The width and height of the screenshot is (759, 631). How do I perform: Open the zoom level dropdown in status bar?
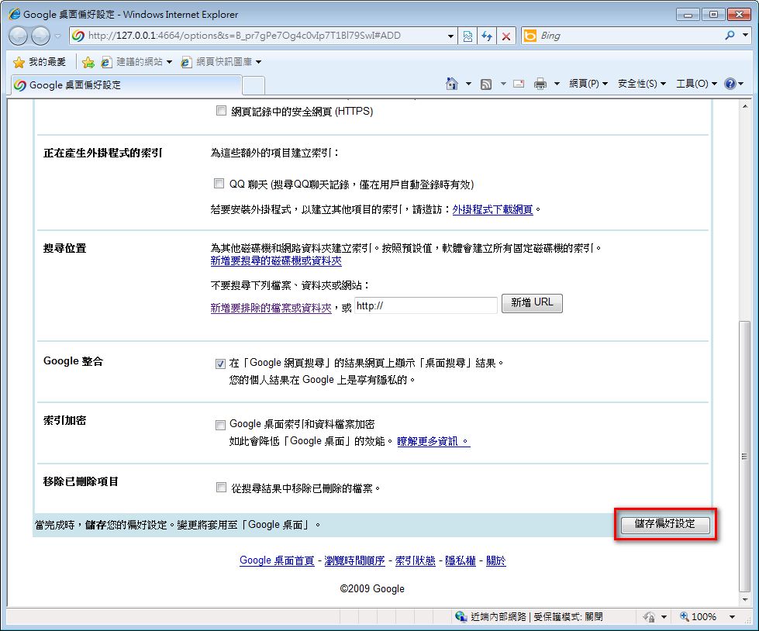click(732, 617)
